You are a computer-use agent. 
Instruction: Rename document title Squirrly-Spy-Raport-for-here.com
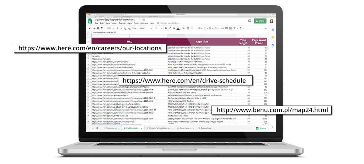115,20
